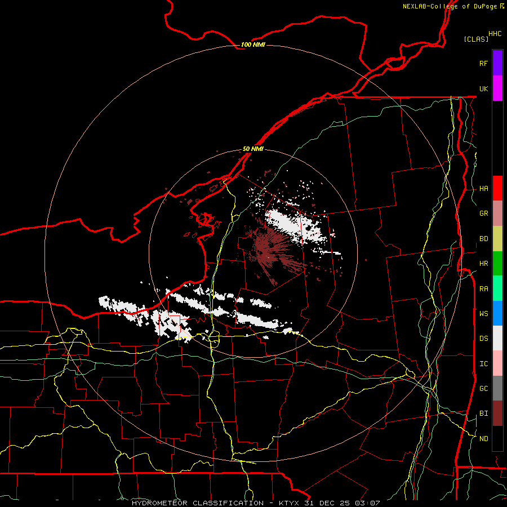Click the '03:07' scan time

pyautogui.click(x=367, y=503)
